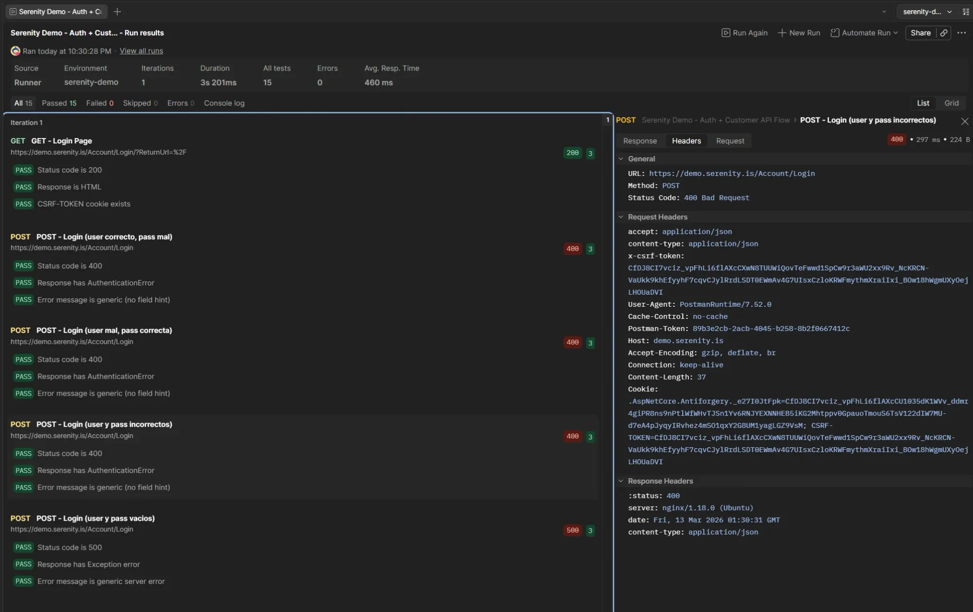
Task: Collapse the Response Headers section
Action: point(621,481)
